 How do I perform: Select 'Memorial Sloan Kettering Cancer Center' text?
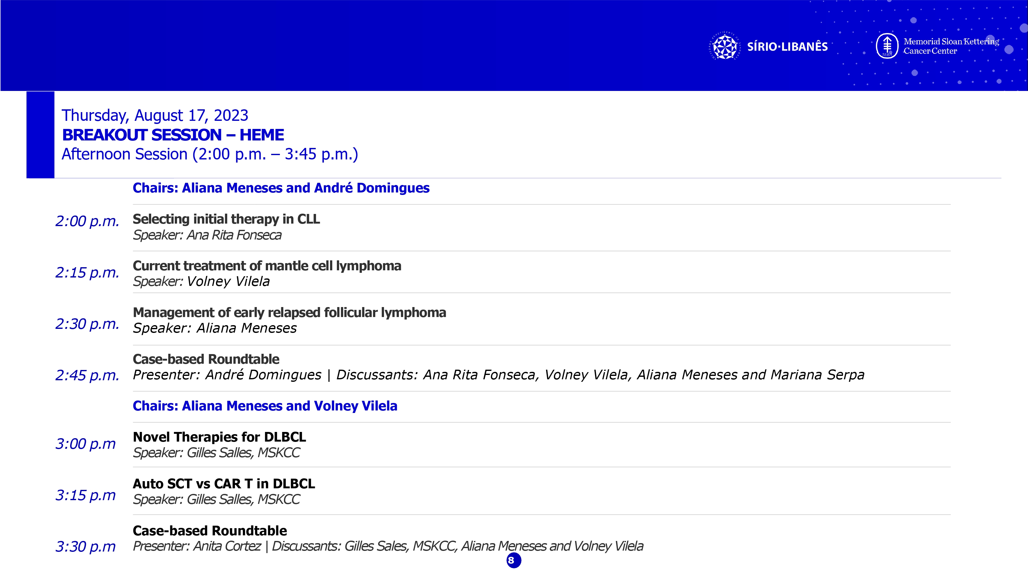tap(951, 46)
